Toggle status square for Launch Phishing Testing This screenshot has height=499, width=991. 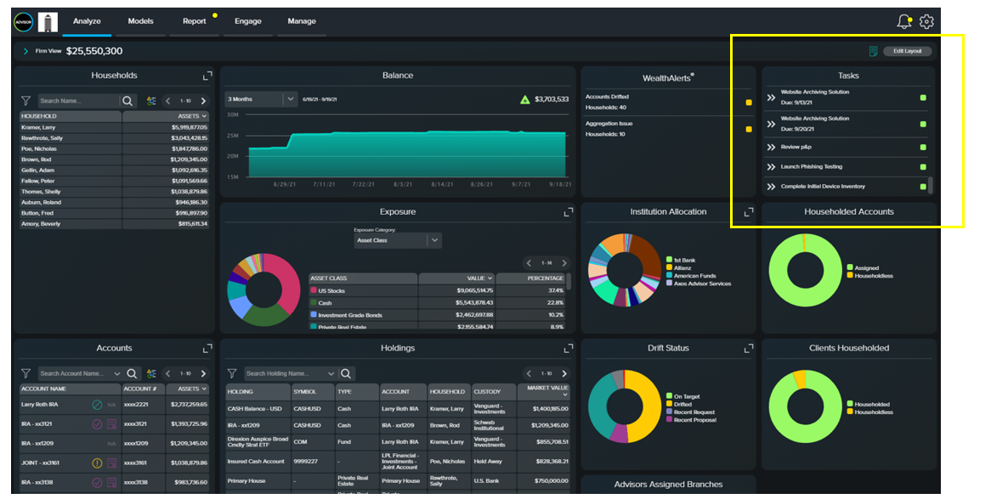923,167
